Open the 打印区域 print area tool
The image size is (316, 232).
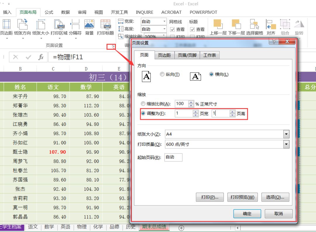pos(59,27)
